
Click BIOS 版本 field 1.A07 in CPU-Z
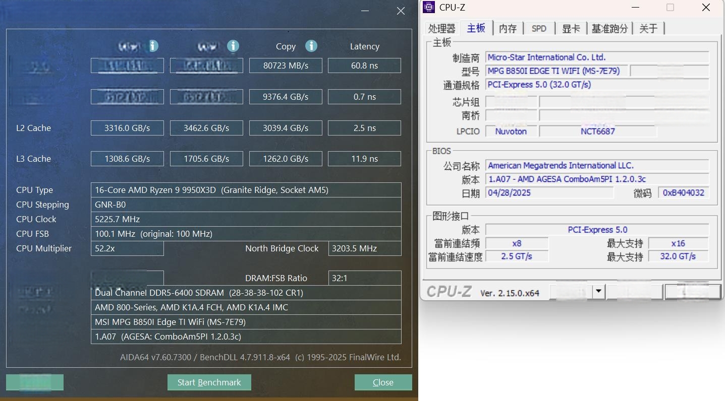[x=597, y=179]
